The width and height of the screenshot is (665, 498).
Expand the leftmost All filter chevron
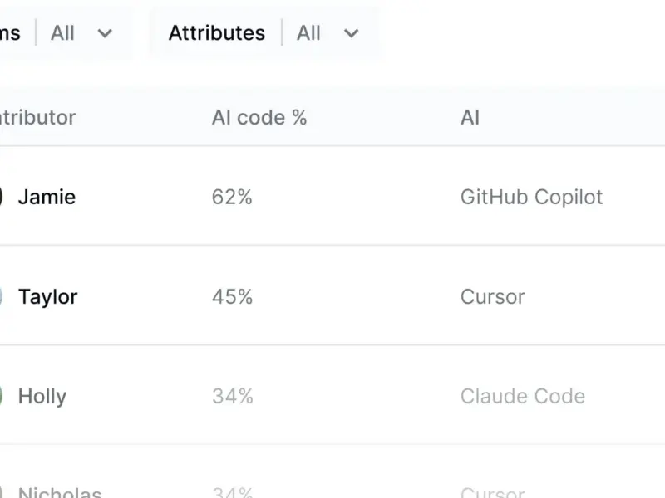pos(105,33)
